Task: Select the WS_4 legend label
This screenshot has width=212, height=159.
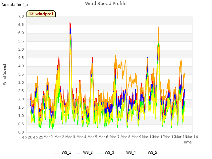Action: (x=131, y=152)
